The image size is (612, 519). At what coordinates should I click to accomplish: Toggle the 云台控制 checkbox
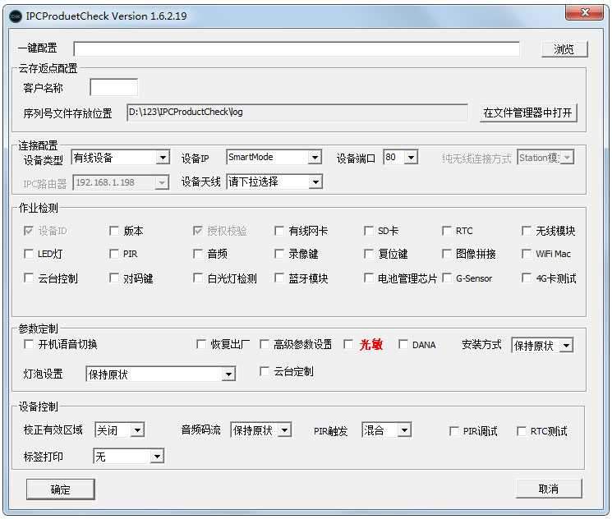coord(30,278)
